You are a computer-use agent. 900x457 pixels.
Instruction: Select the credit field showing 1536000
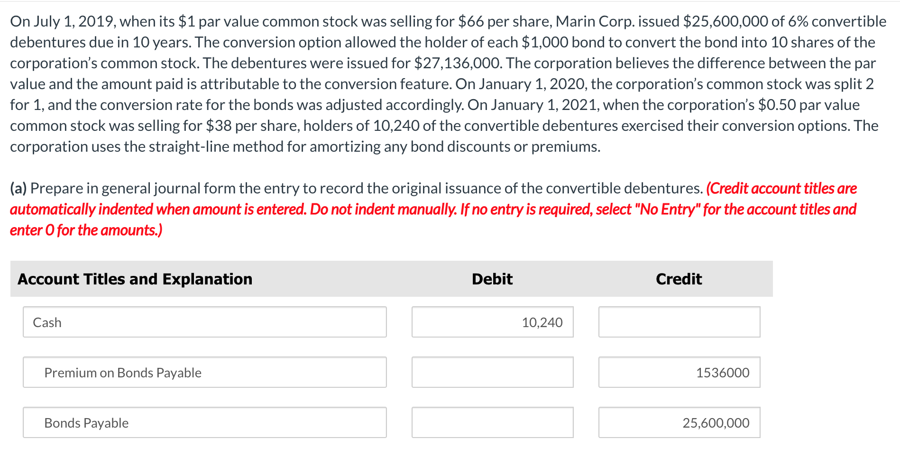pos(679,373)
